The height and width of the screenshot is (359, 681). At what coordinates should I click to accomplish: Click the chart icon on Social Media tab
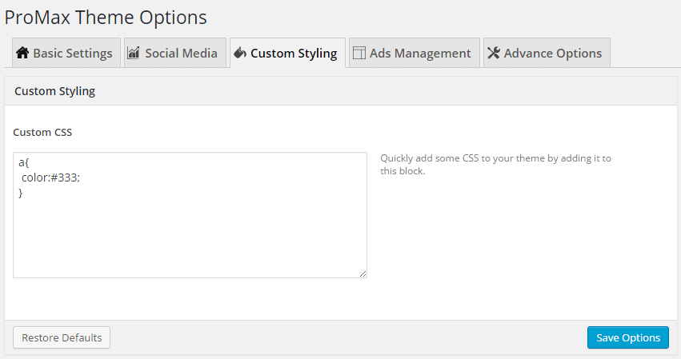134,53
